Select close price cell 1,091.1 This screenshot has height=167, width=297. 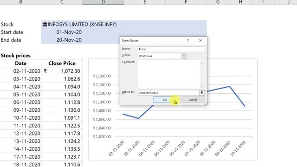click(x=62, y=118)
